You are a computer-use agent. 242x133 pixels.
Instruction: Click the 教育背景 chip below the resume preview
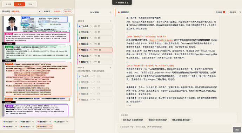click(x=27, y=121)
